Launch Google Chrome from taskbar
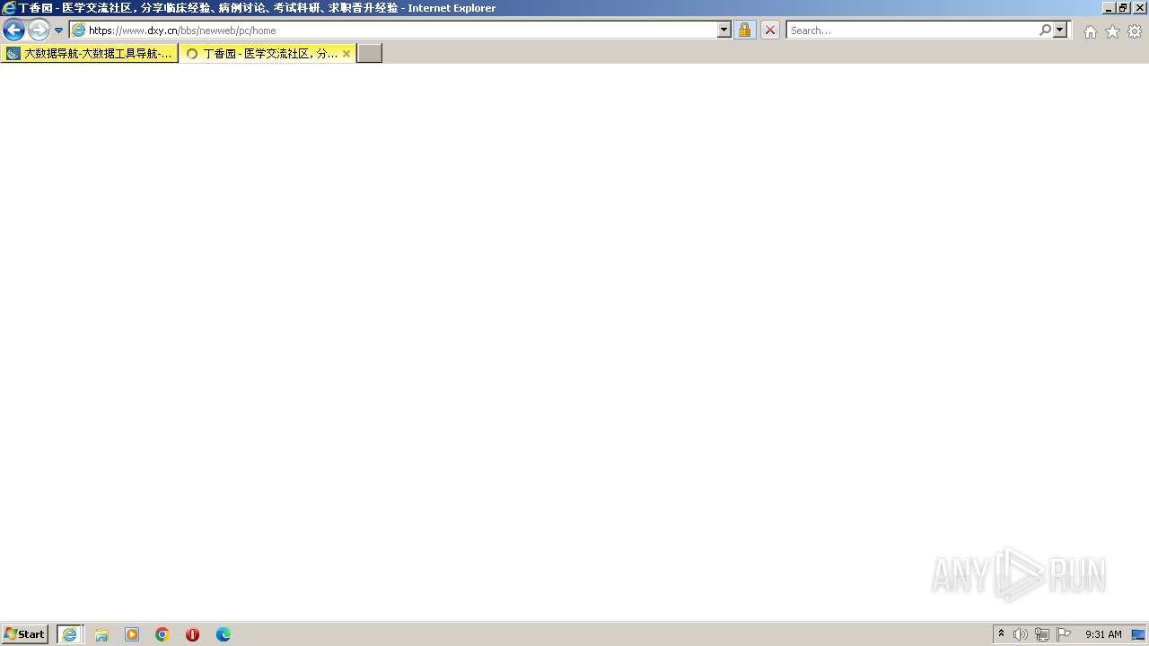Screen dimensions: 1149x646 point(162,634)
